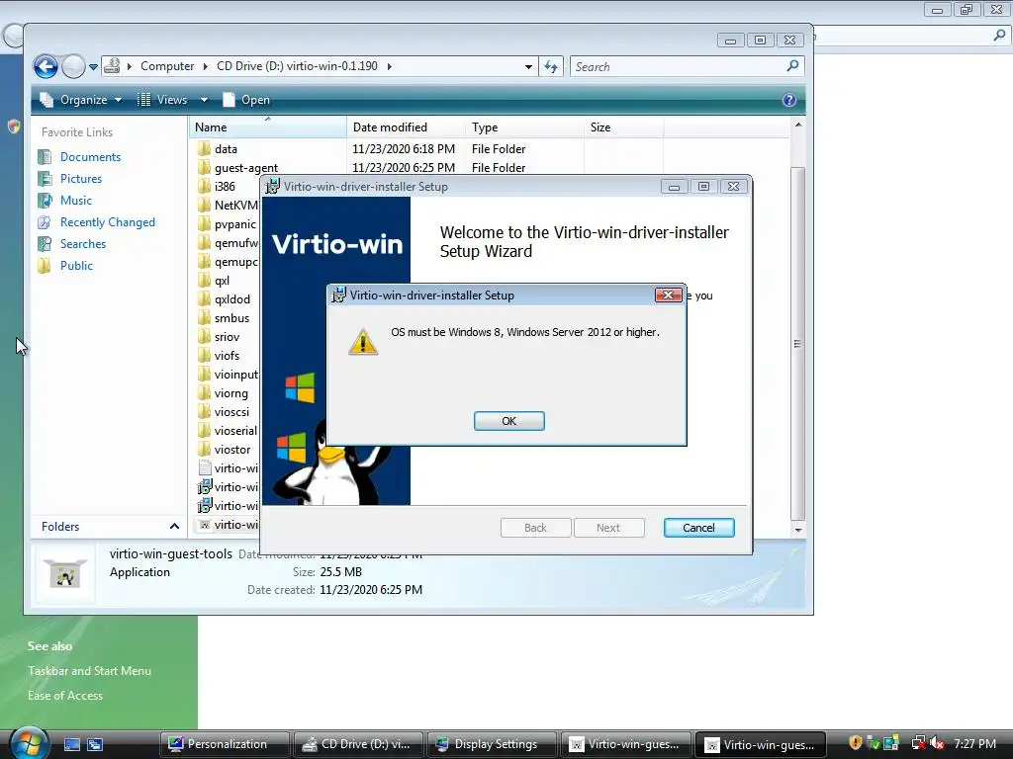The height and width of the screenshot is (759, 1013).
Task: Open the Recently Changed favorite link
Action: tap(108, 222)
